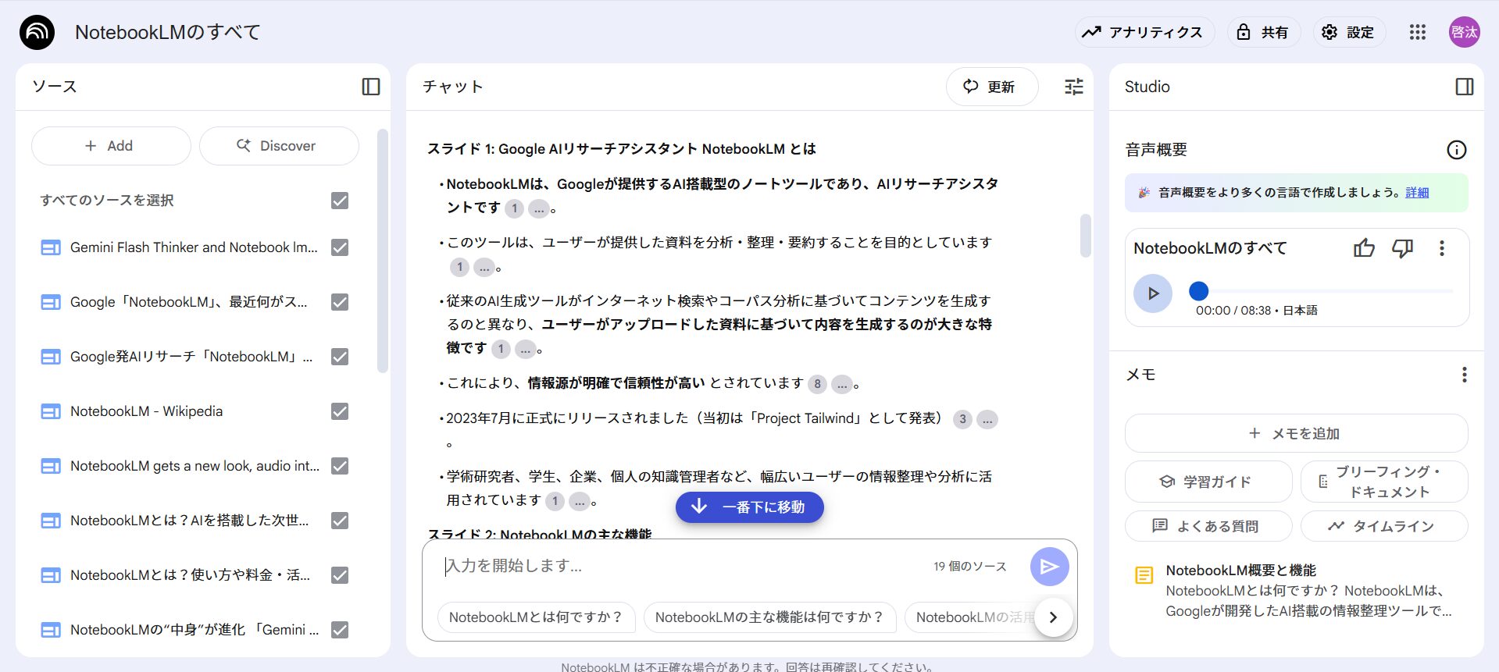Open メモ section more options menu
The height and width of the screenshot is (672, 1499).
[1465, 375]
